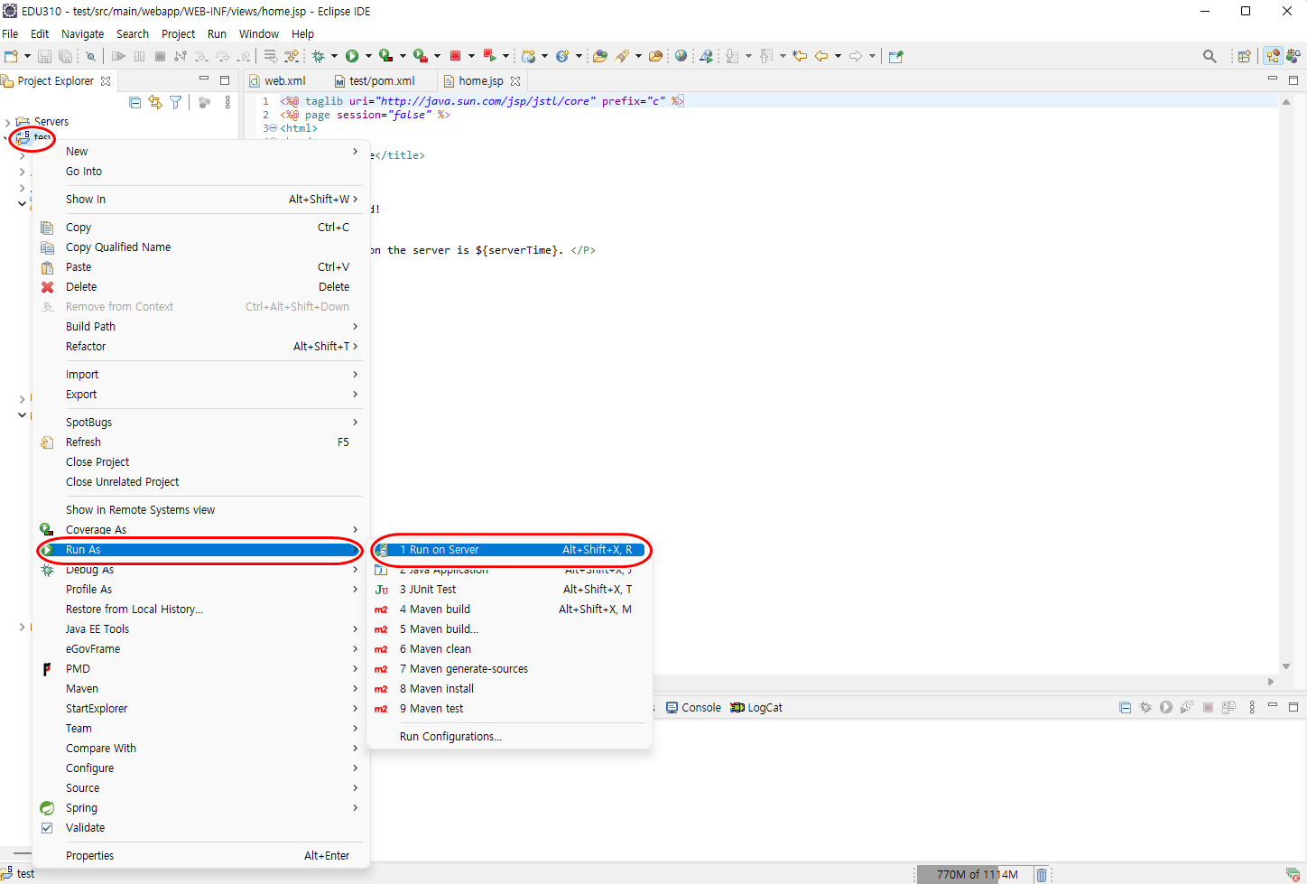
Task: Close the home.jsp editor tab
Action: 515,81
